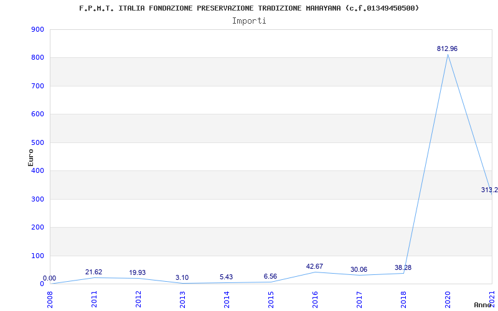Viewport: 498px width, 311px height.
Task: Click the 5.43 data value
Action: pyautogui.click(x=226, y=277)
